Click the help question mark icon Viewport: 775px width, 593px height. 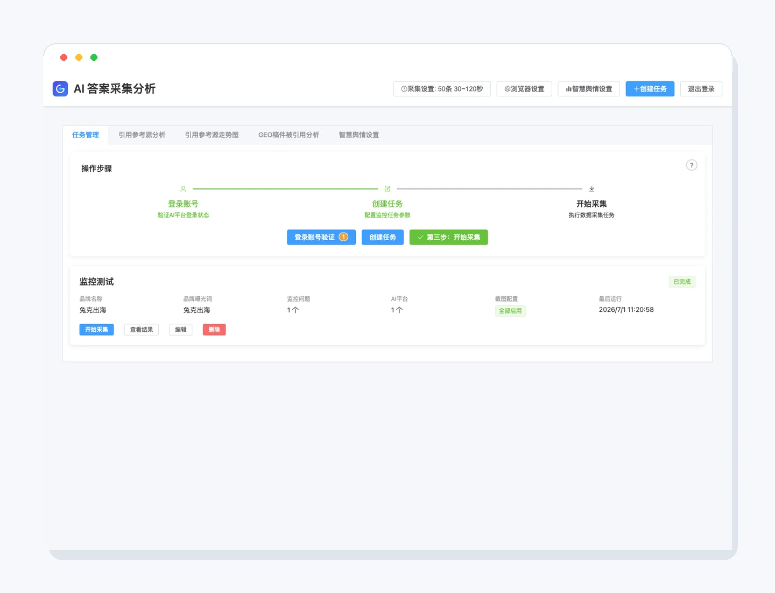click(x=692, y=165)
